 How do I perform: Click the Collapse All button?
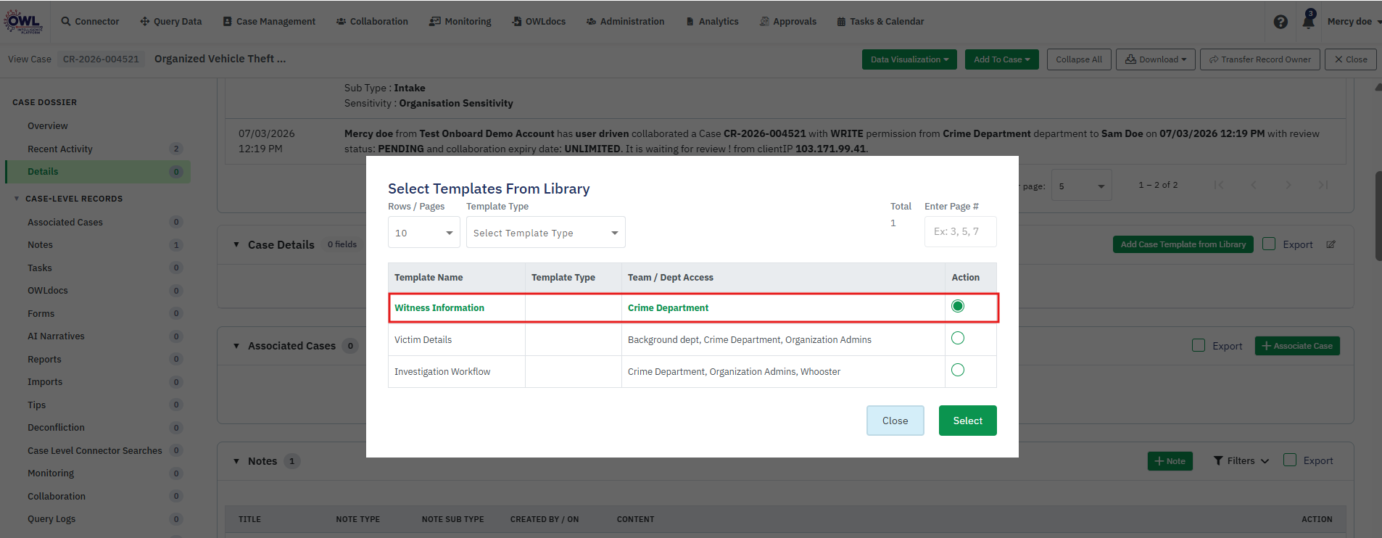click(x=1078, y=59)
